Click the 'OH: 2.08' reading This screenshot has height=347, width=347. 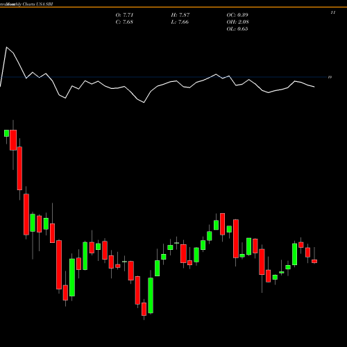click(x=237, y=22)
